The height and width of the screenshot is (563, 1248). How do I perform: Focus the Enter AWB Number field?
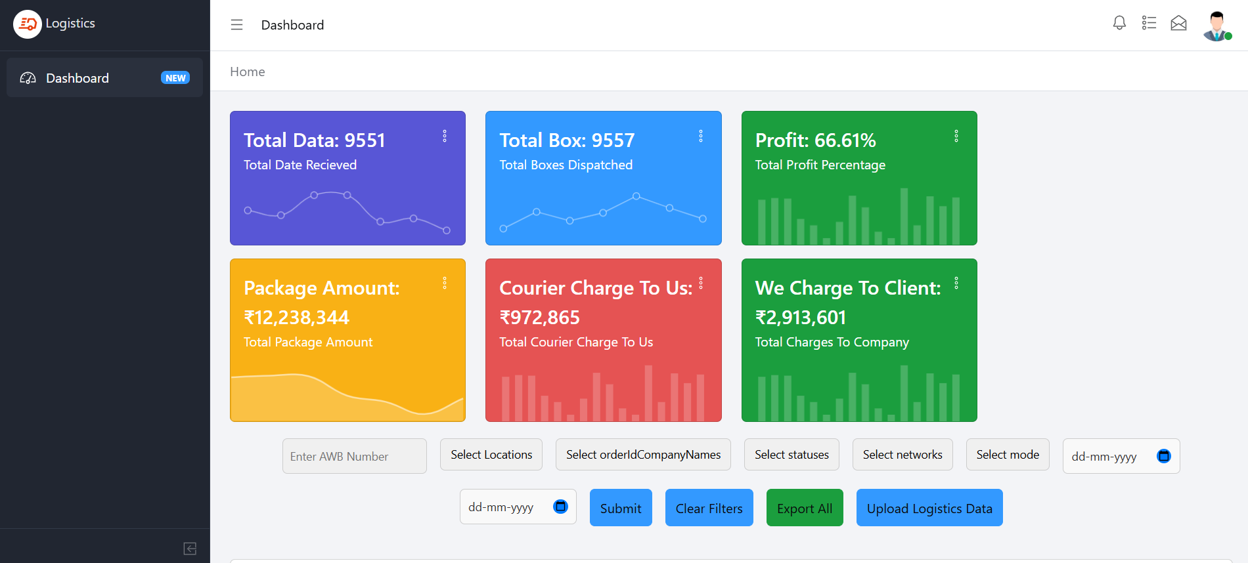tap(355, 456)
